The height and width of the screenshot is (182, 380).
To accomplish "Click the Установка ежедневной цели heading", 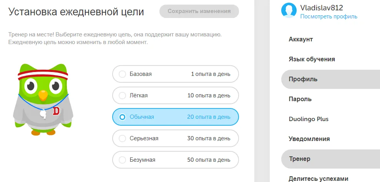I will (x=76, y=12).
